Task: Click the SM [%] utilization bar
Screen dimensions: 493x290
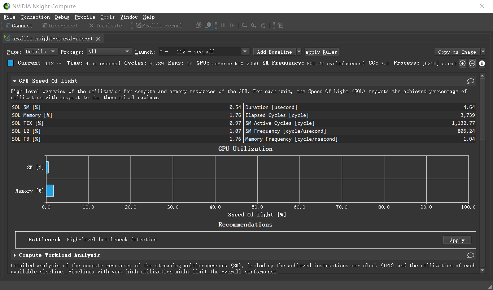Action: tap(47, 167)
